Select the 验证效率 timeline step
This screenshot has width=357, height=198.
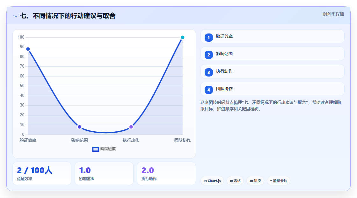[272, 36]
